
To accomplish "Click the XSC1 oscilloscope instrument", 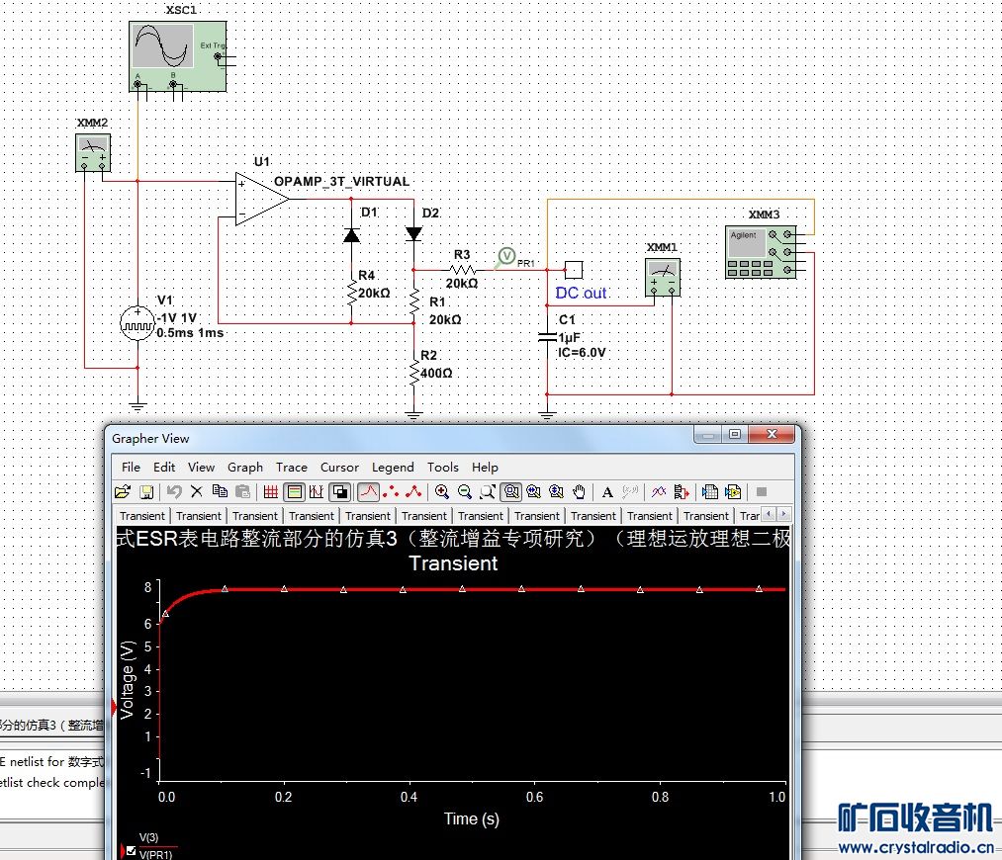I will 178,57.
